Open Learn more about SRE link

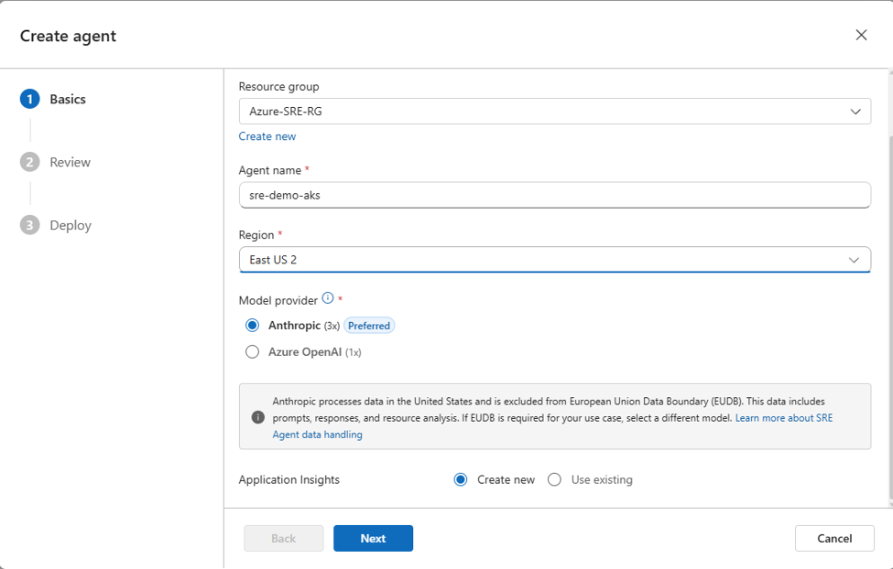pyautogui.click(x=552, y=426)
